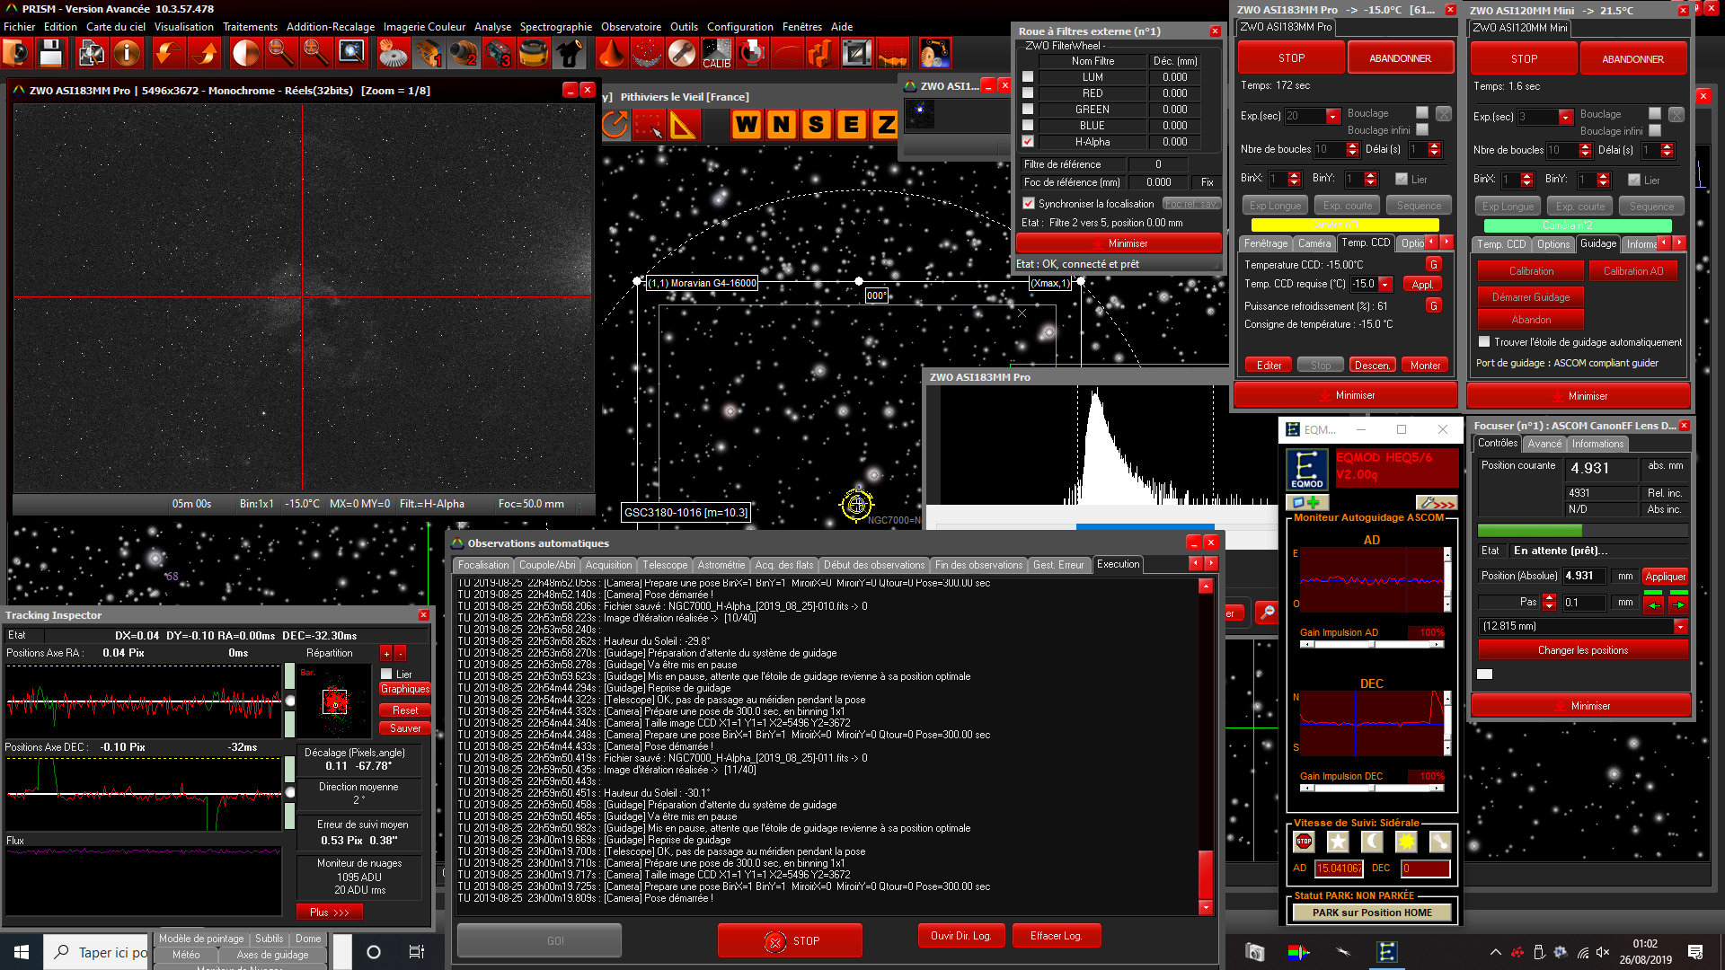1725x970 pixels.
Task: Click the floppy disk save icon
Action: (51, 54)
